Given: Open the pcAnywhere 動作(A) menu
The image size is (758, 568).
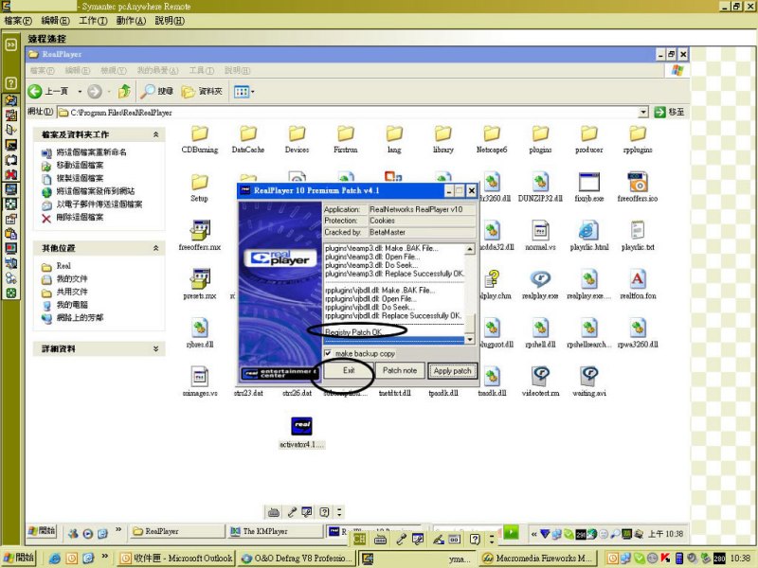Looking at the screenshot, I should (x=131, y=21).
